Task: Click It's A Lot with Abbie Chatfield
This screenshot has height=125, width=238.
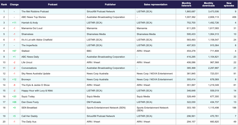Action: click(37, 40)
